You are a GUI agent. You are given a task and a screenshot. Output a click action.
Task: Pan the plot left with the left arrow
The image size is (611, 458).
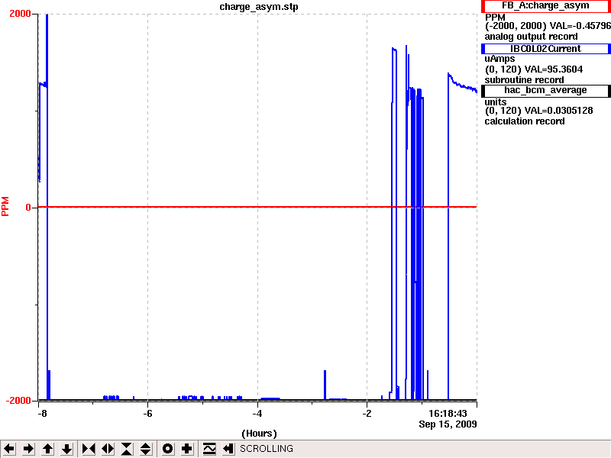[x=9, y=449]
